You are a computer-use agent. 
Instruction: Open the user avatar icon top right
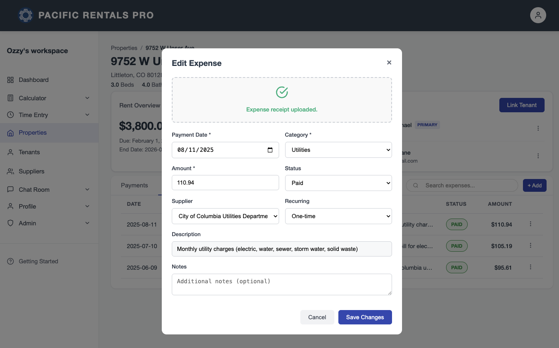click(538, 15)
